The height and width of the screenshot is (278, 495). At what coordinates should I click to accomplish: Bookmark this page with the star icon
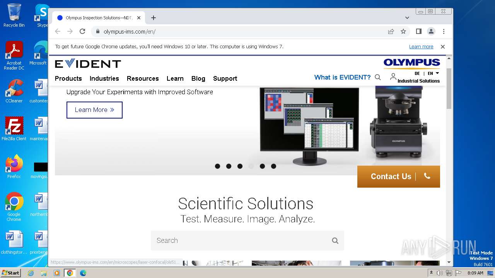(x=403, y=31)
